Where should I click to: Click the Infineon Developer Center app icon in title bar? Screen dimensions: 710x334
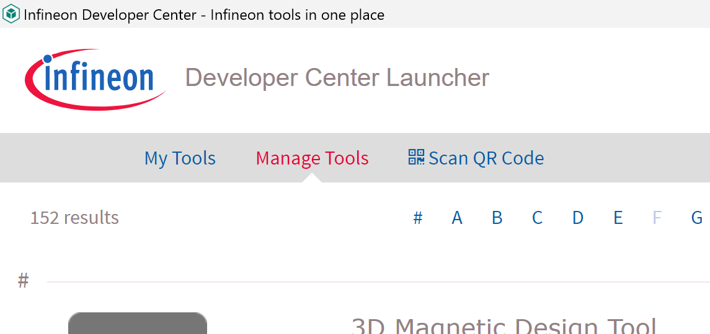pos(11,14)
